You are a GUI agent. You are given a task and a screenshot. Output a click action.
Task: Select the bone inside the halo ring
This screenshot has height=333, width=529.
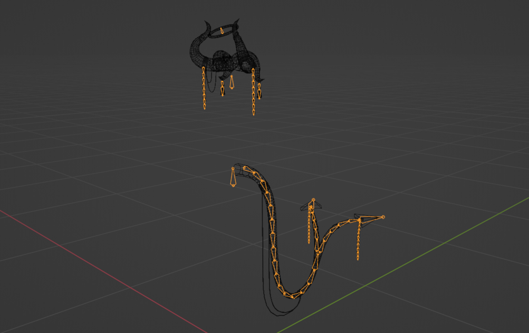click(222, 31)
